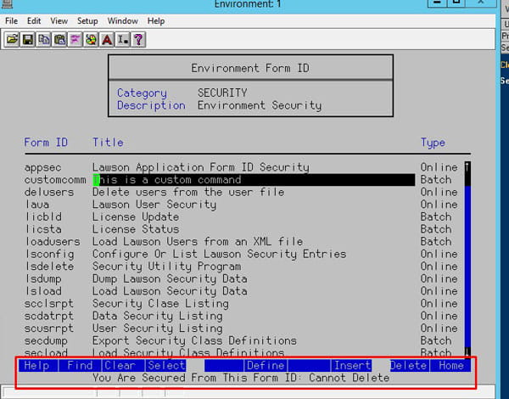Click the red letter A font icon

click(x=107, y=40)
